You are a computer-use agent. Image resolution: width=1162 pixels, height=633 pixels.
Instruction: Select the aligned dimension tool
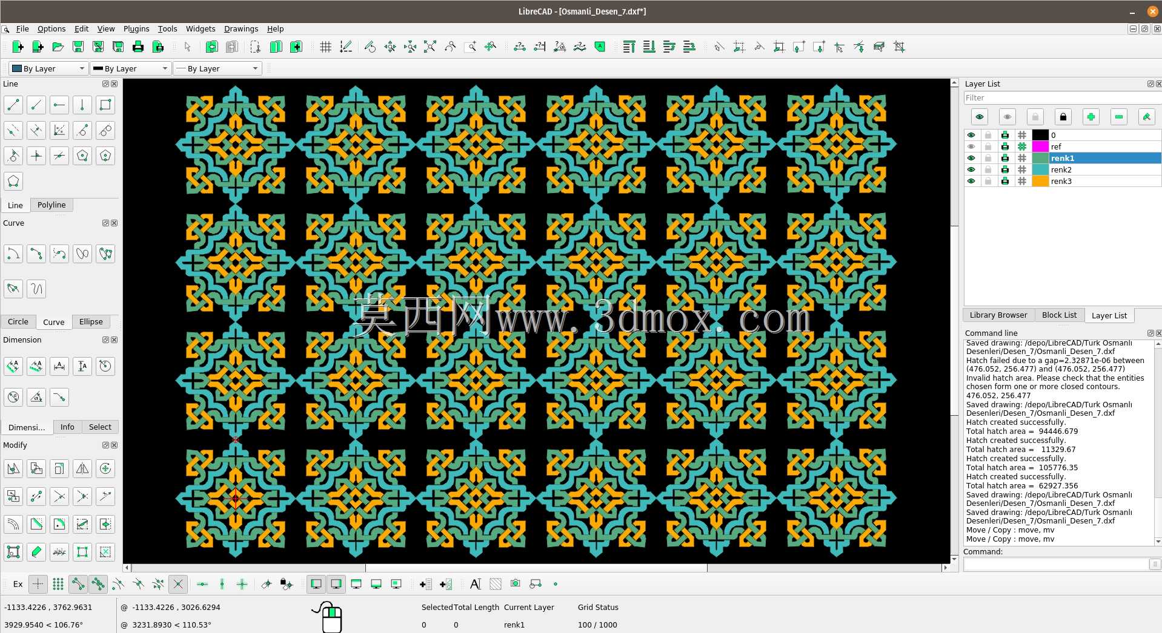[13, 366]
